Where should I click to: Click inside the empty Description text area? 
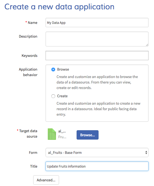(x=97, y=39)
